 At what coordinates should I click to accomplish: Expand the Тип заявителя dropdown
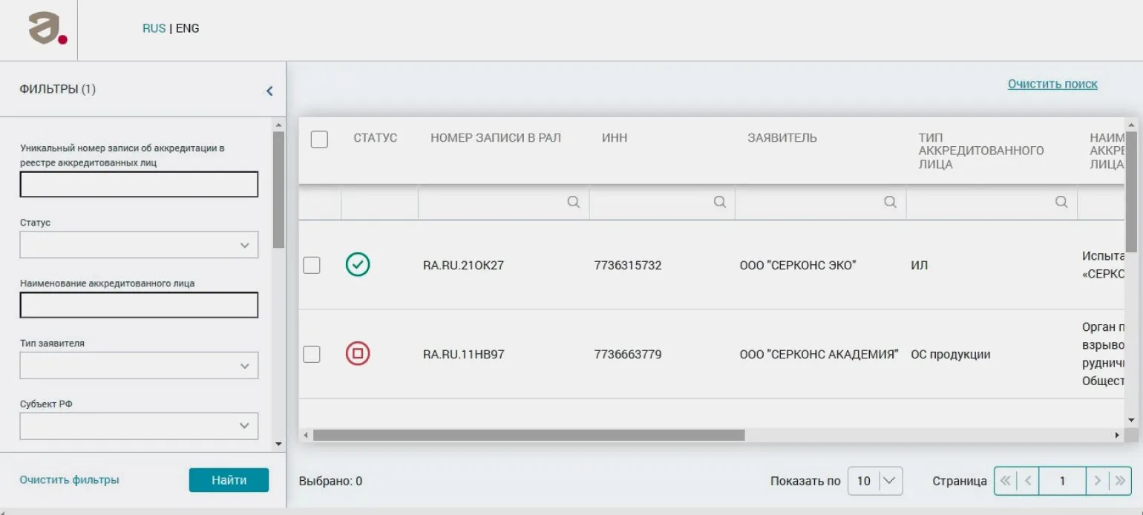pyautogui.click(x=139, y=366)
